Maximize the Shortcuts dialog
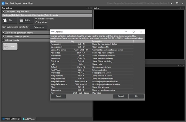The image size is (186, 122). (133, 32)
